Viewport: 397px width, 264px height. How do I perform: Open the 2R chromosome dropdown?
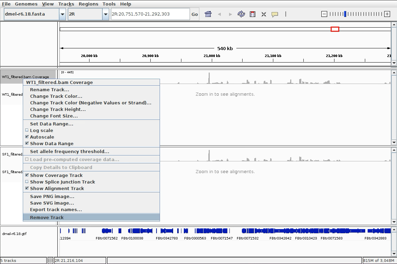(x=106, y=14)
